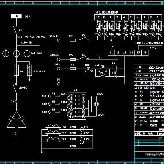Click the N401 wire label
This screenshot has height=164, width=164.
73,146
